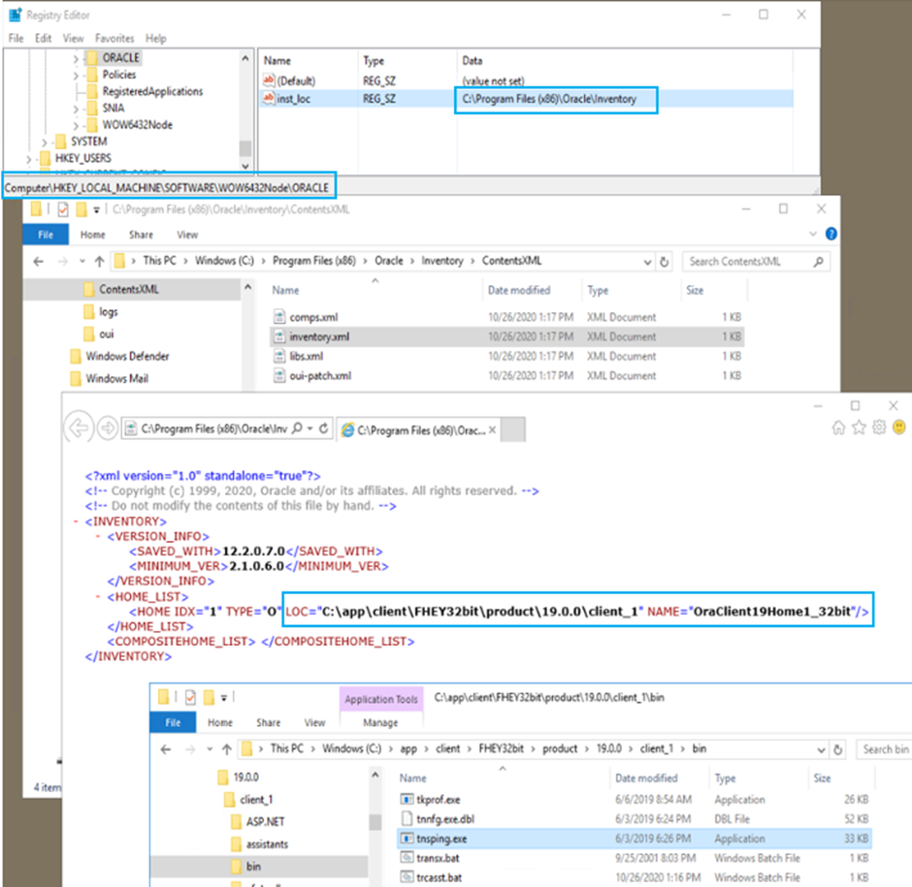This screenshot has width=912, height=887.
Task: Click the Search ContentsXML field
Action: pos(756,262)
